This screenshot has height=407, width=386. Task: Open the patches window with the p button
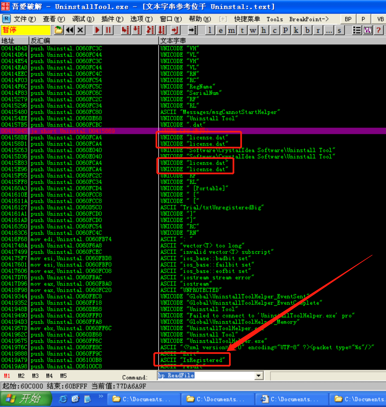click(x=285, y=30)
